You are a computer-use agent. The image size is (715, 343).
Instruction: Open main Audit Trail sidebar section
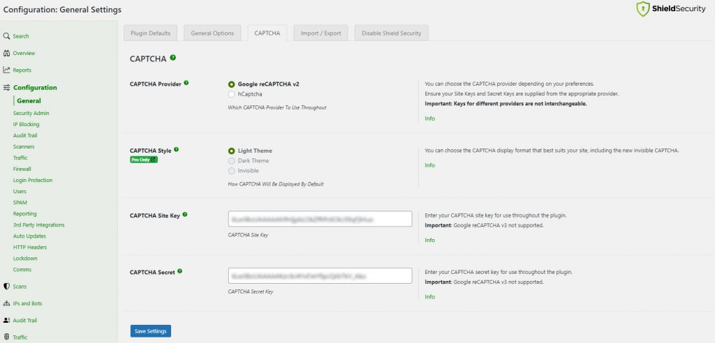[x=24, y=320]
